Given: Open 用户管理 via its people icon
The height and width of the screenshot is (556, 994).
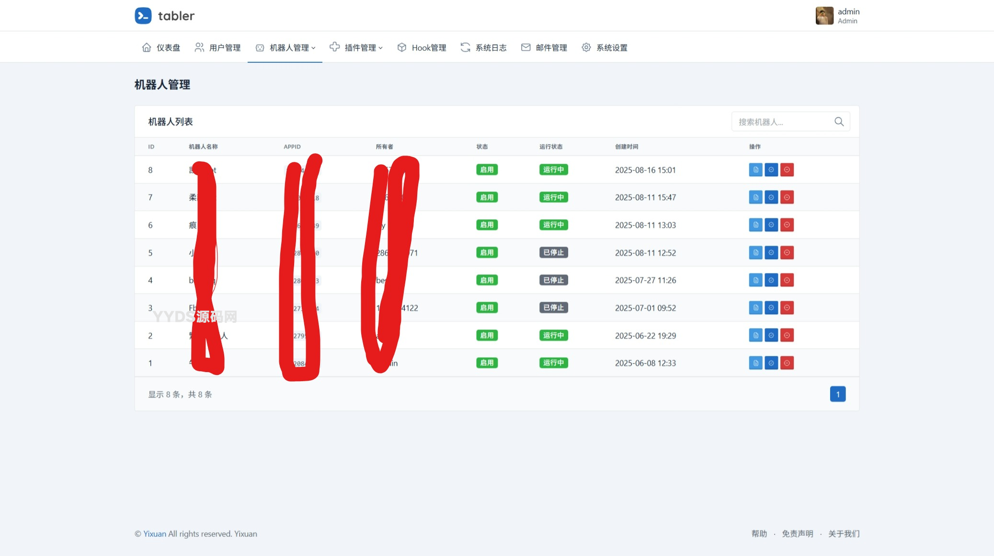Looking at the screenshot, I should click(x=199, y=47).
